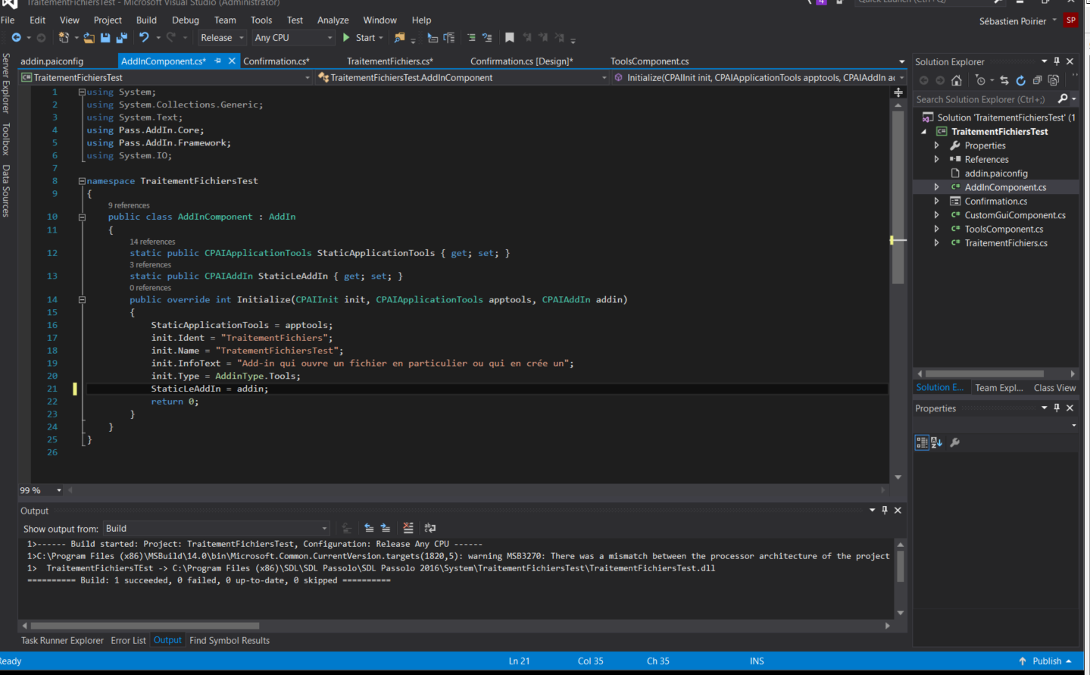Go to next message in Output toolbar
The height and width of the screenshot is (675, 1090).
386,528
